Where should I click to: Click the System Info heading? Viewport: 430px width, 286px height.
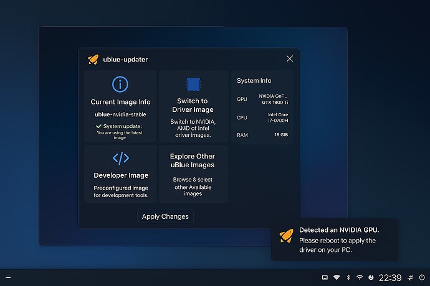tap(254, 80)
